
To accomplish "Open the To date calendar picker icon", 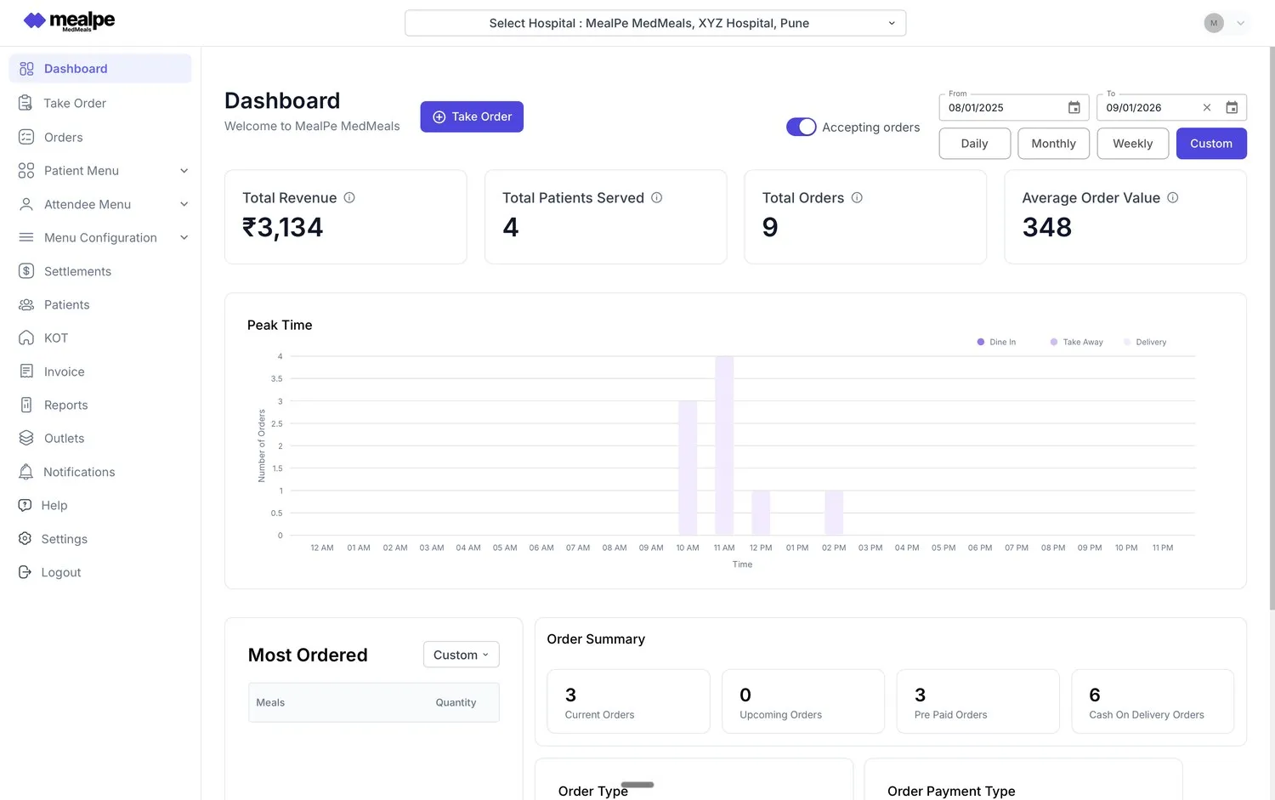I will point(1232,108).
